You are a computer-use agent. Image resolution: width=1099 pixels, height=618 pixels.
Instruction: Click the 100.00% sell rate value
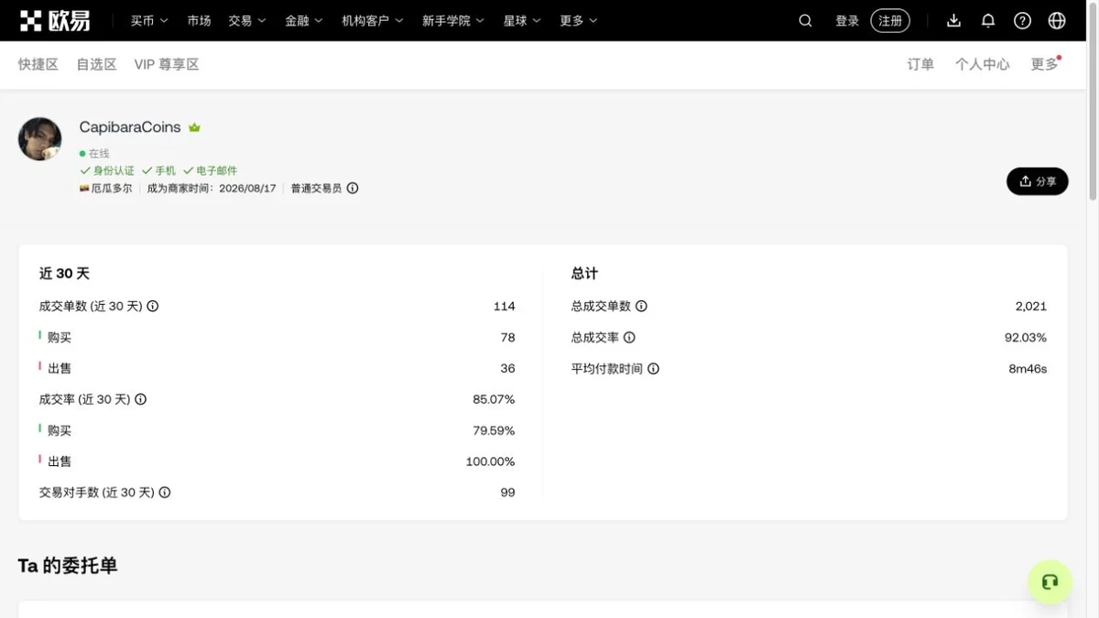[490, 461]
